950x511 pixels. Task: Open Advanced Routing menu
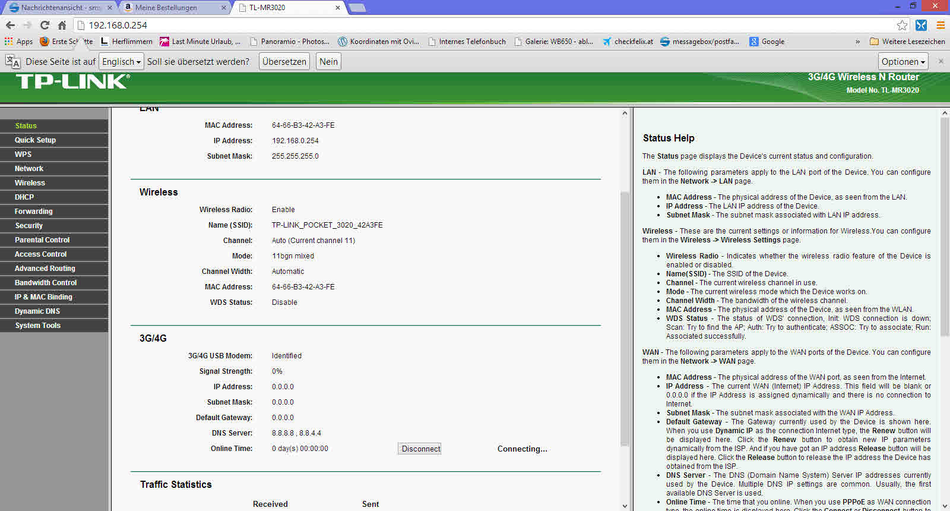click(x=54, y=269)
